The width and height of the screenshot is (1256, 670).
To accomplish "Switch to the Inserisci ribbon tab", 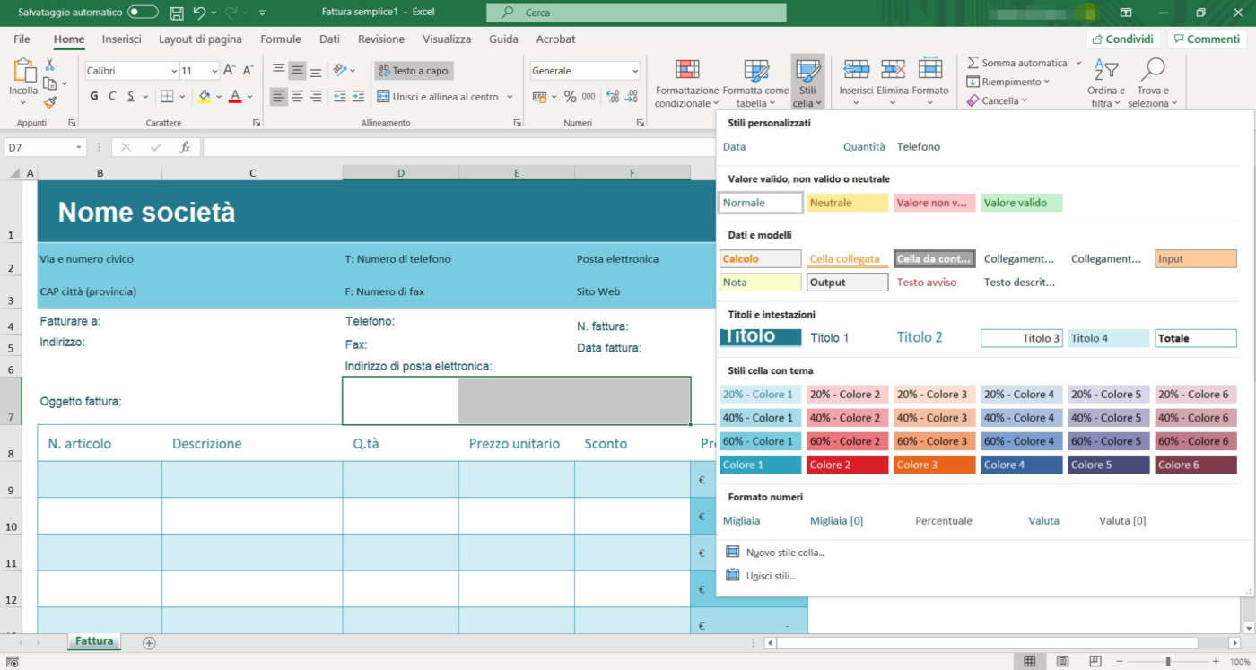I will pos(121,39).
